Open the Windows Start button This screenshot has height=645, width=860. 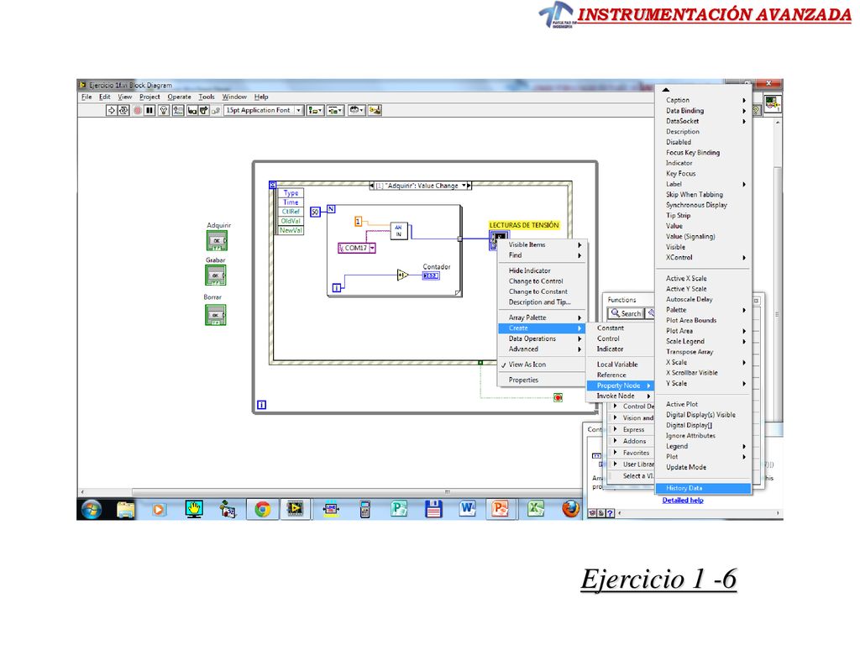point(92,510)
